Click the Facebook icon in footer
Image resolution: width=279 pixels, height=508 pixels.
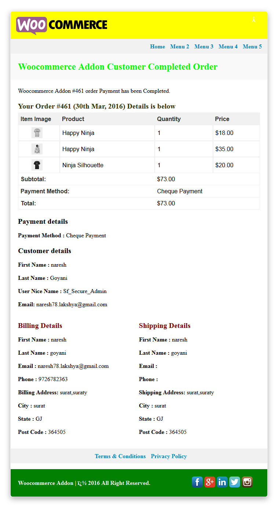197,482
